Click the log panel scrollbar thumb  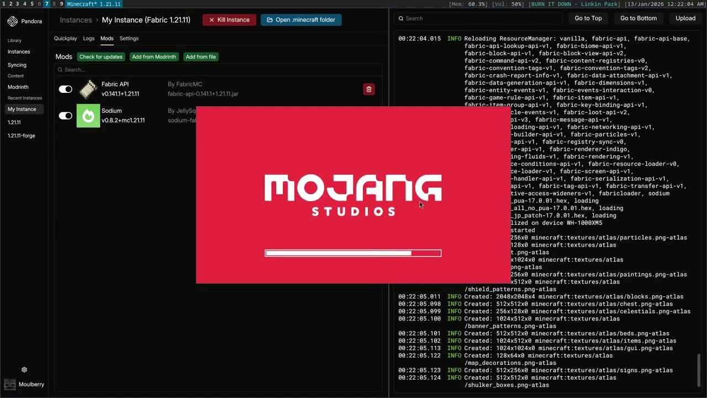coord(699,371)
